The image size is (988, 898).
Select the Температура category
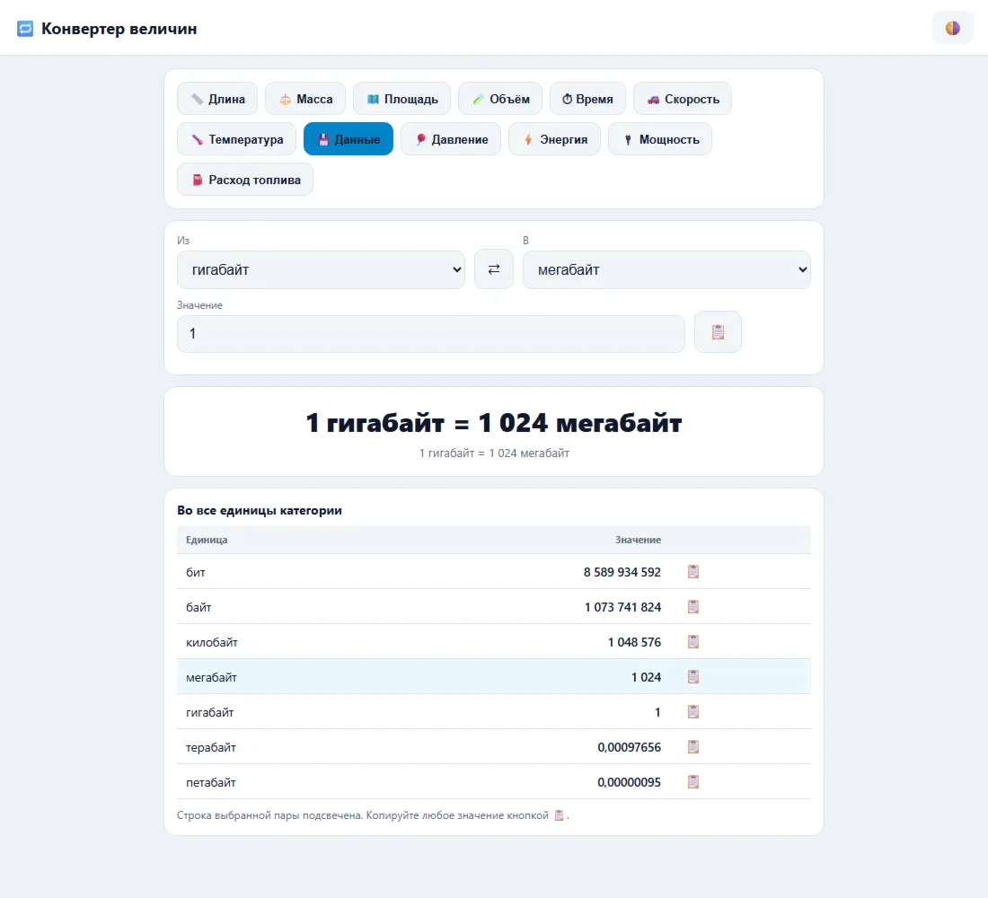tap(236, 138)
